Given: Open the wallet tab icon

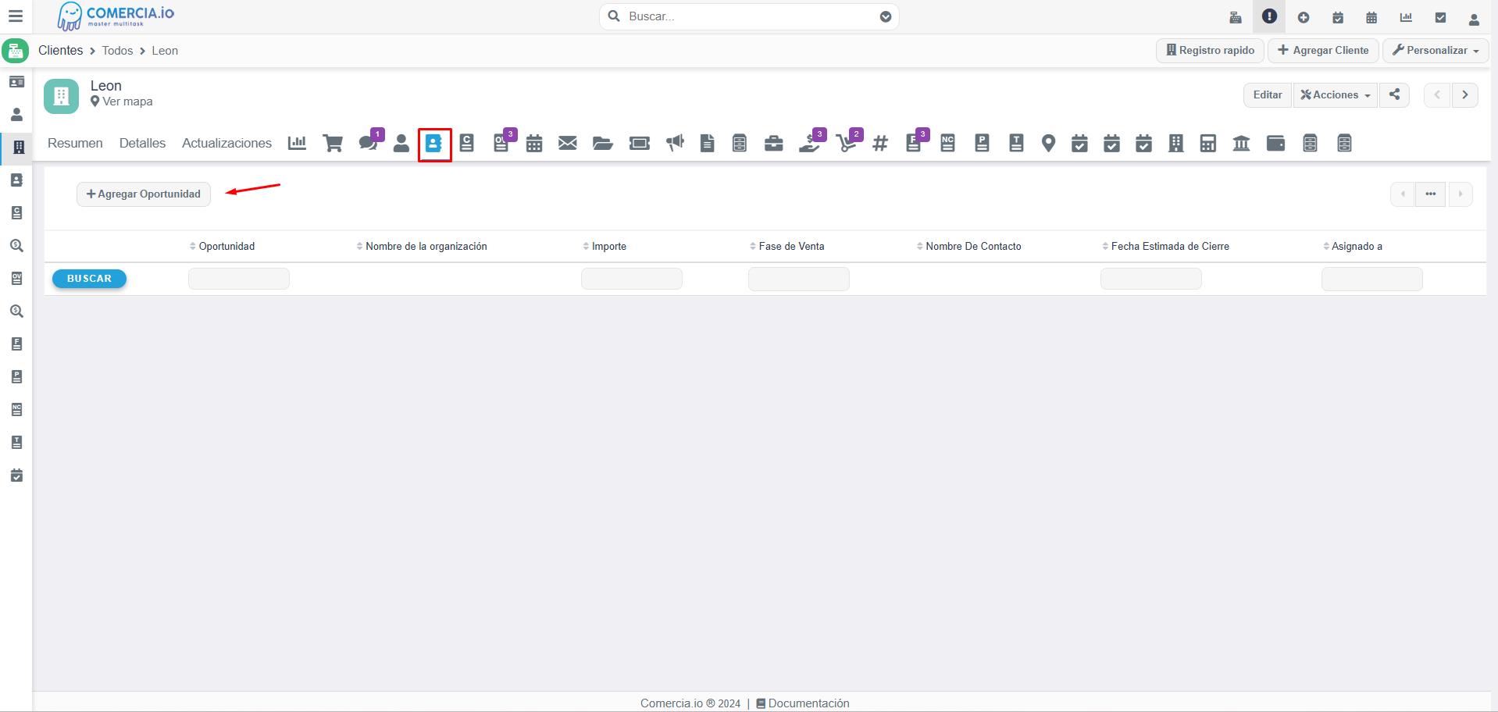Looking at the screenshot, I should point(1275,143).
